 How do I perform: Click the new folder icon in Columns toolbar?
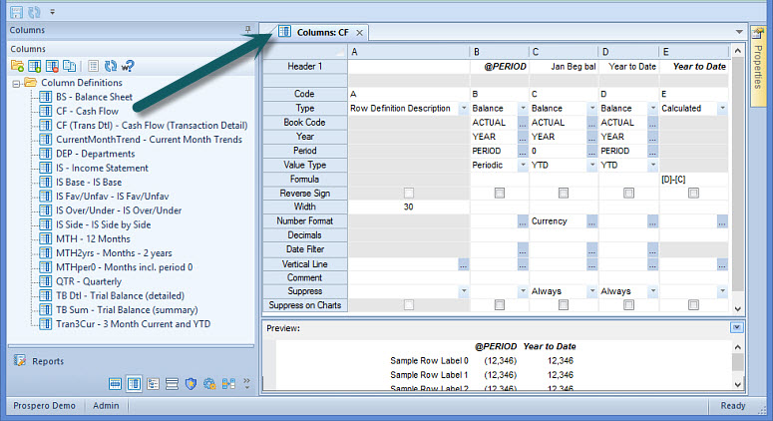[x=17, y=65]
